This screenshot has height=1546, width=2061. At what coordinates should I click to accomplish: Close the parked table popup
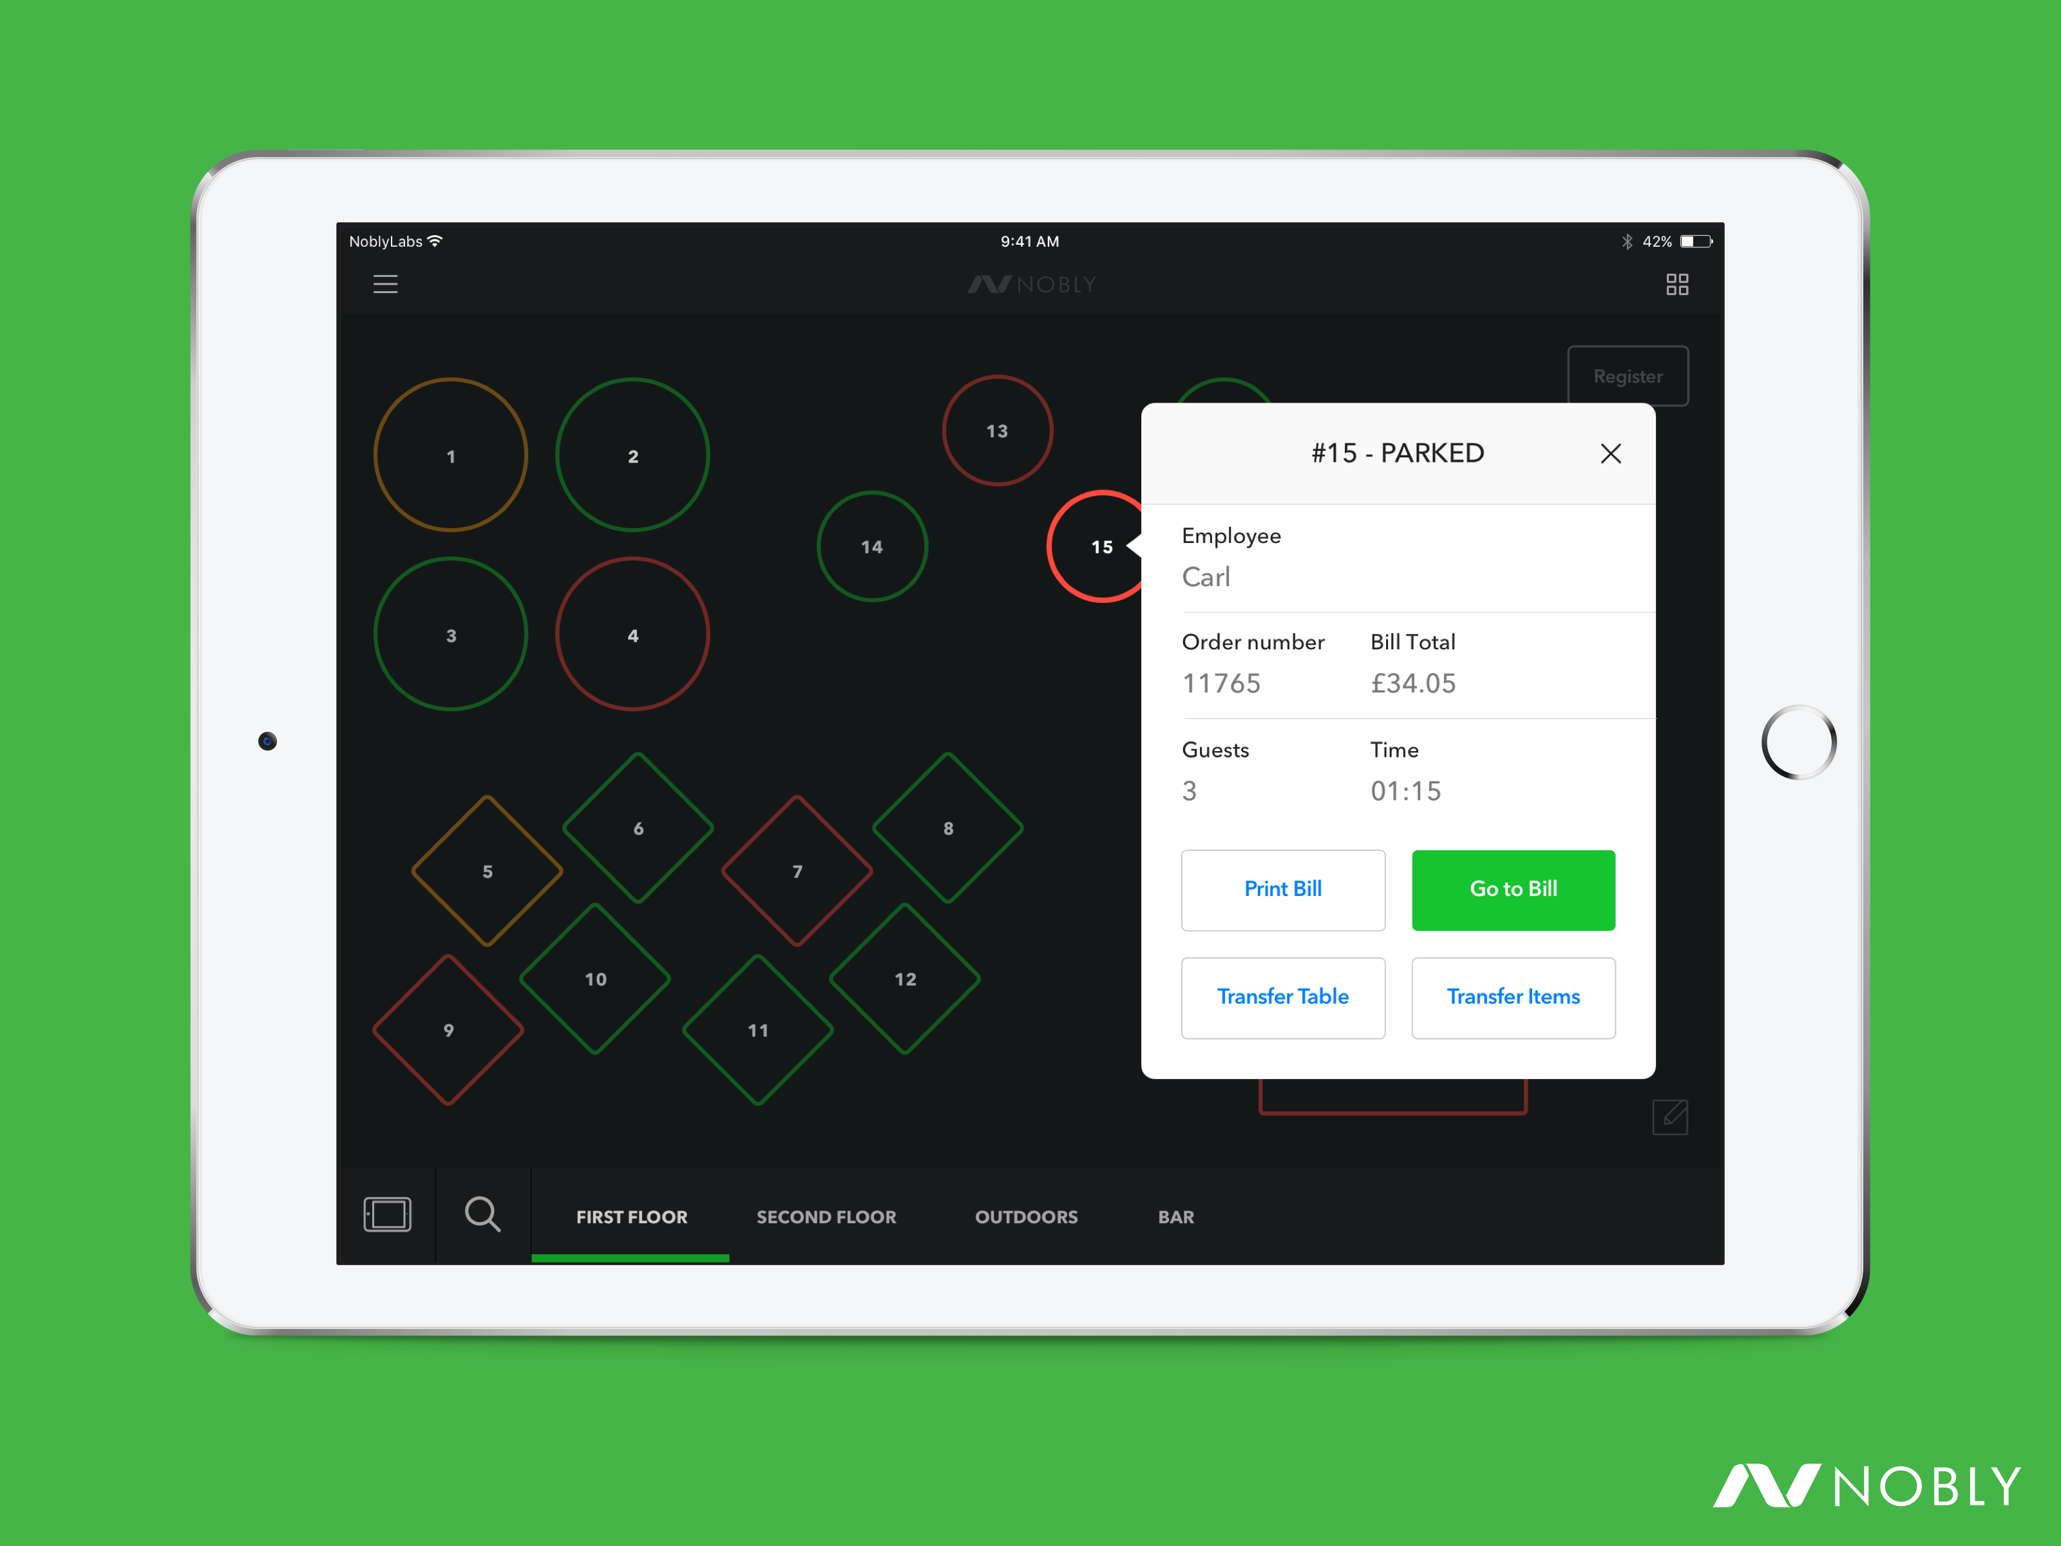click(1611, 453)
